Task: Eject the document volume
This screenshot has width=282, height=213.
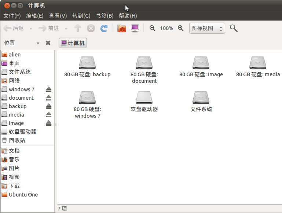Action: click(49, 98)
